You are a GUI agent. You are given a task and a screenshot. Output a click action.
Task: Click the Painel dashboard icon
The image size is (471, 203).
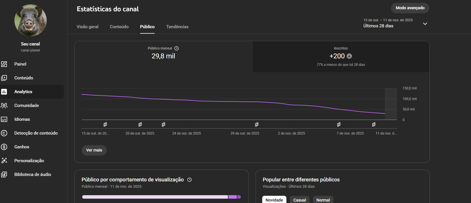[x=4, y=64]
